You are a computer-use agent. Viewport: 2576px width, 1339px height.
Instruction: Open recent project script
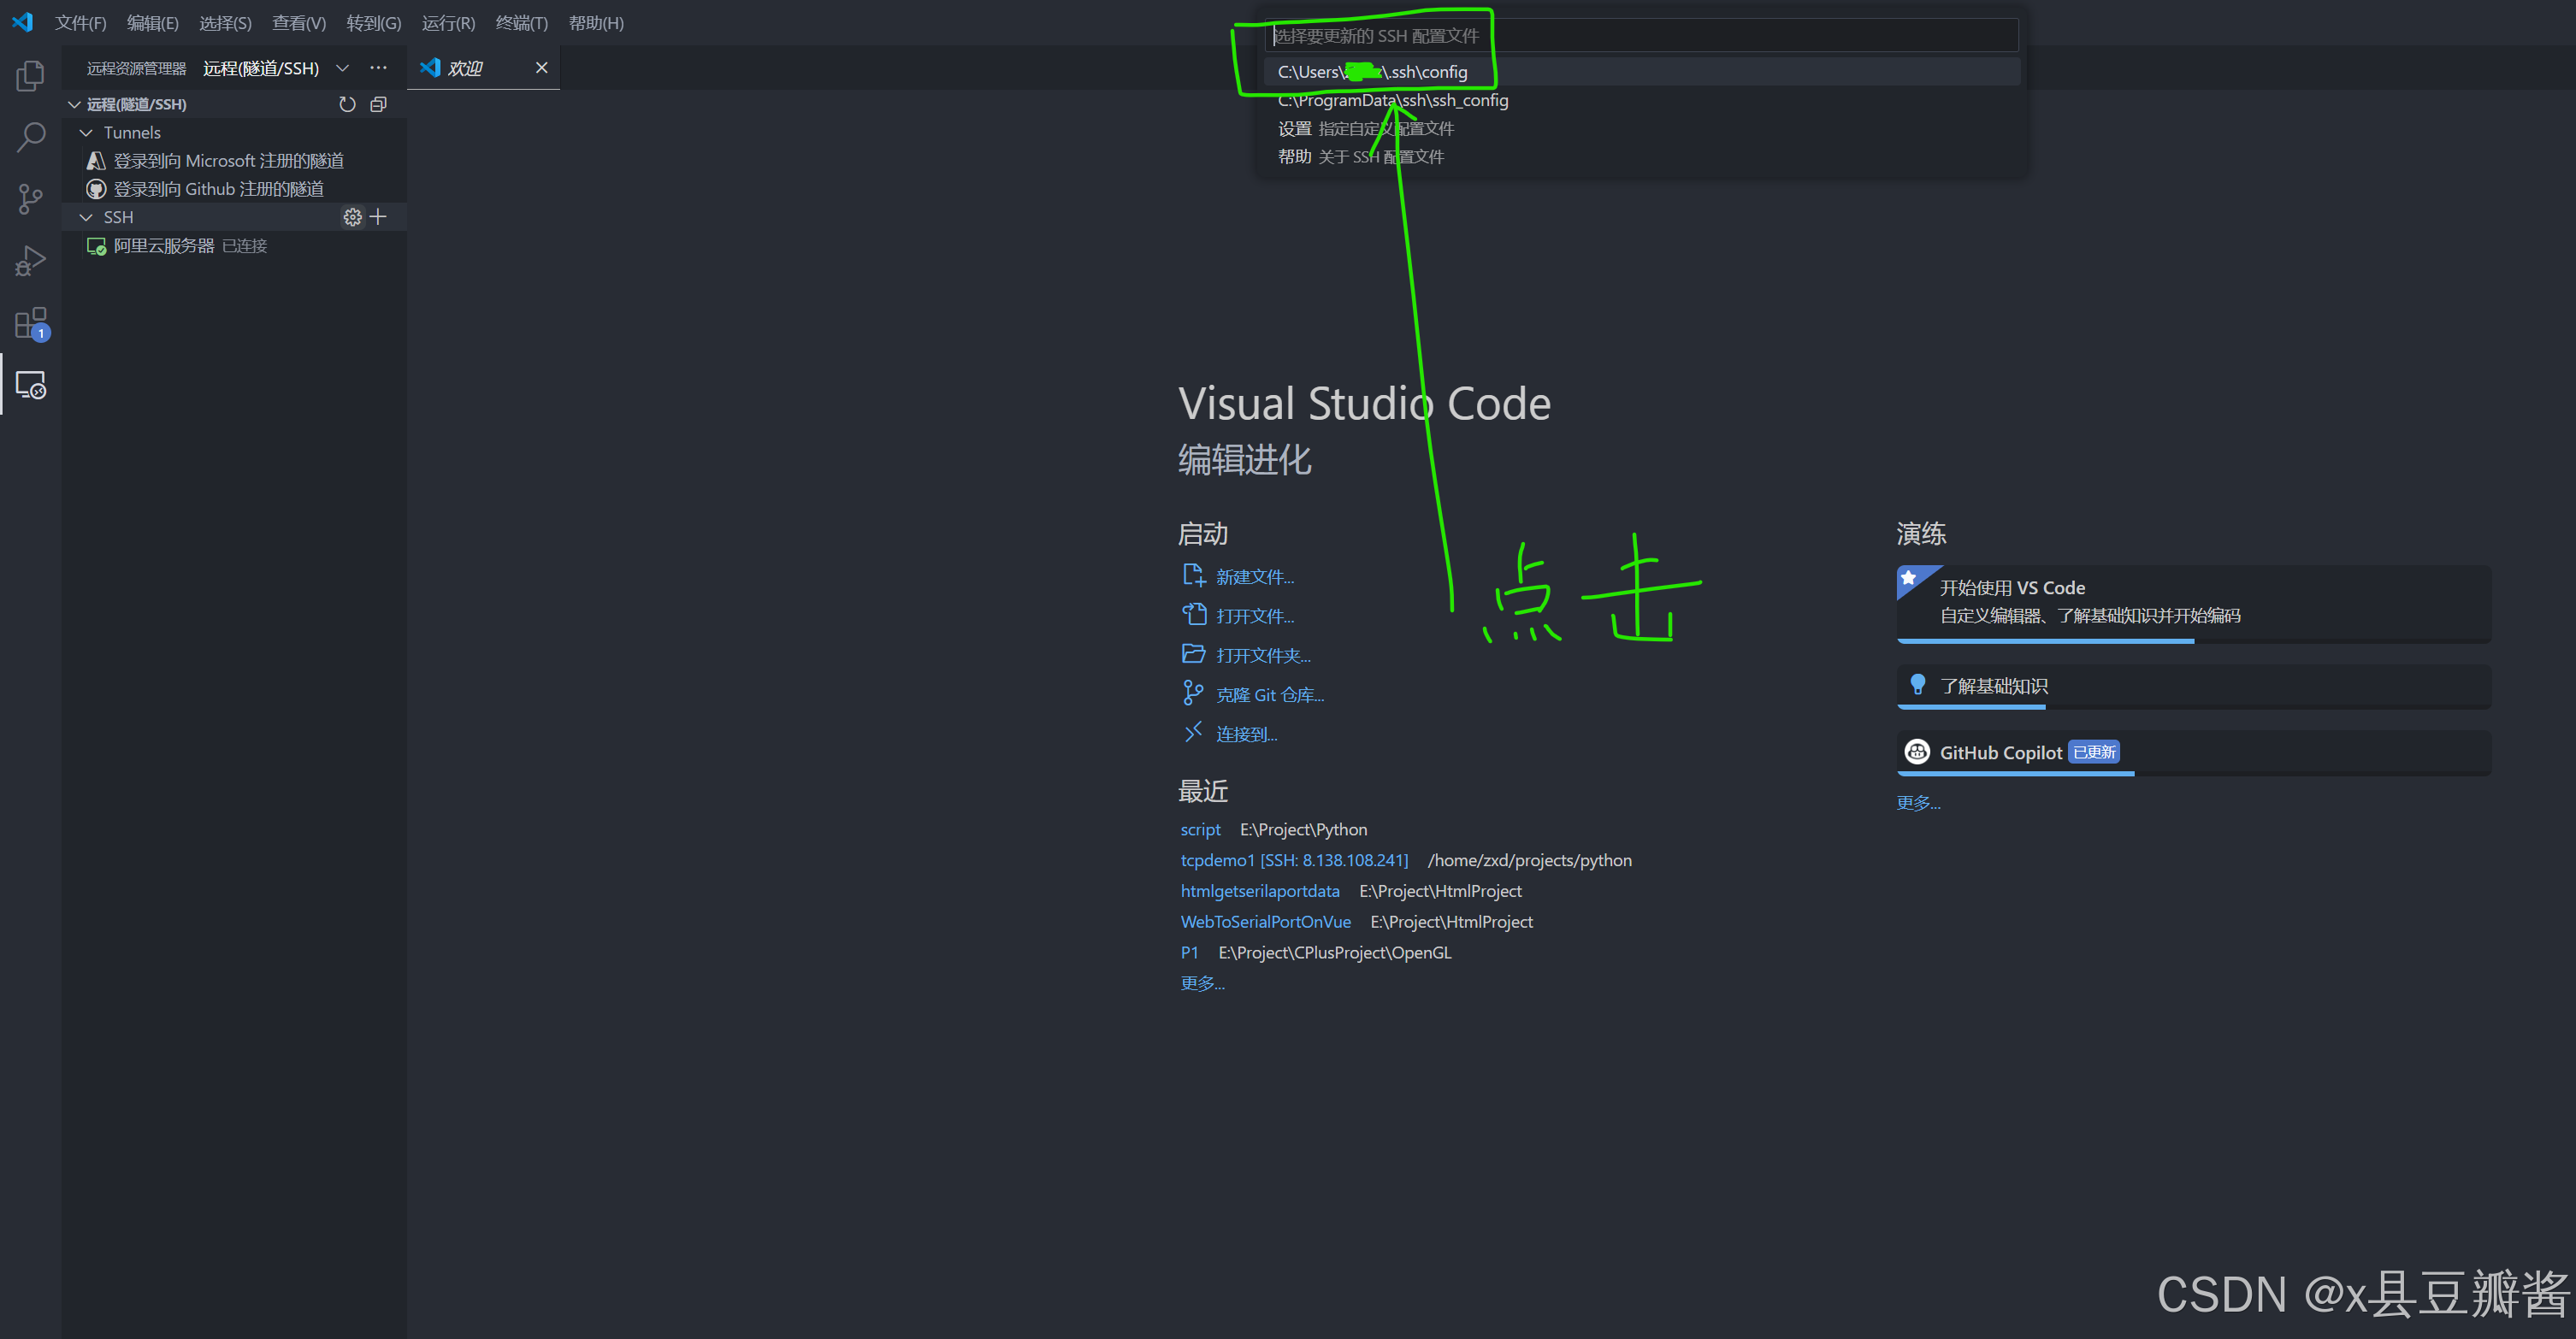(x=1200, y=829)
